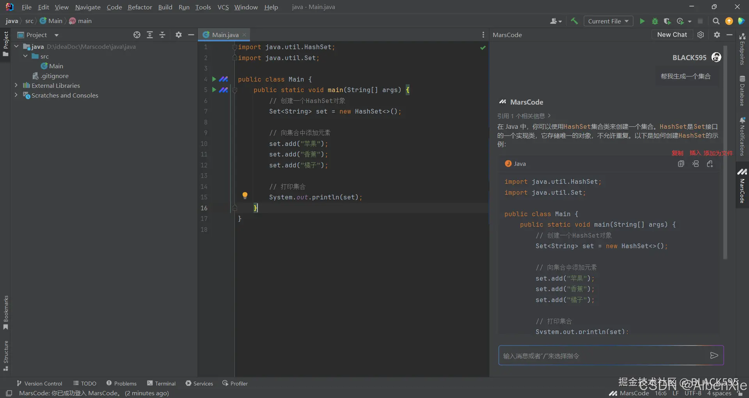Image resolution: width=749 pixels, height=398 pixels.
Task: Click the green checkmark inspection indicator
Action: [x=483, y=48]
